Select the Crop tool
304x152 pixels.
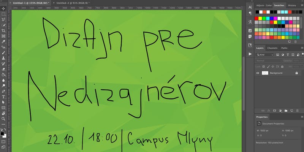click(x=3, y=30)
